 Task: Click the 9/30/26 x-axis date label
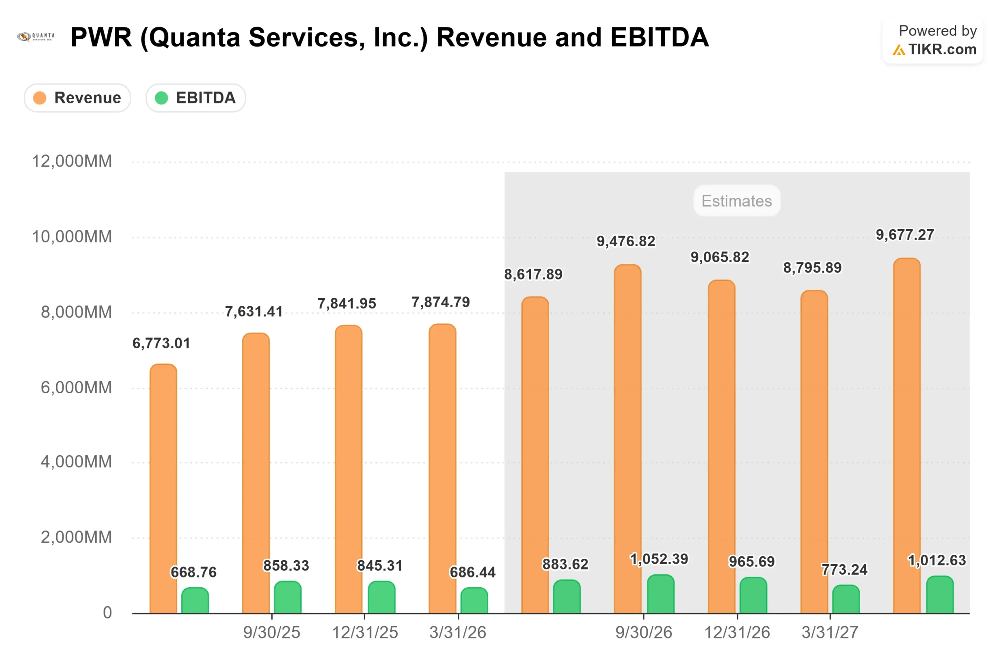(644, 633)
